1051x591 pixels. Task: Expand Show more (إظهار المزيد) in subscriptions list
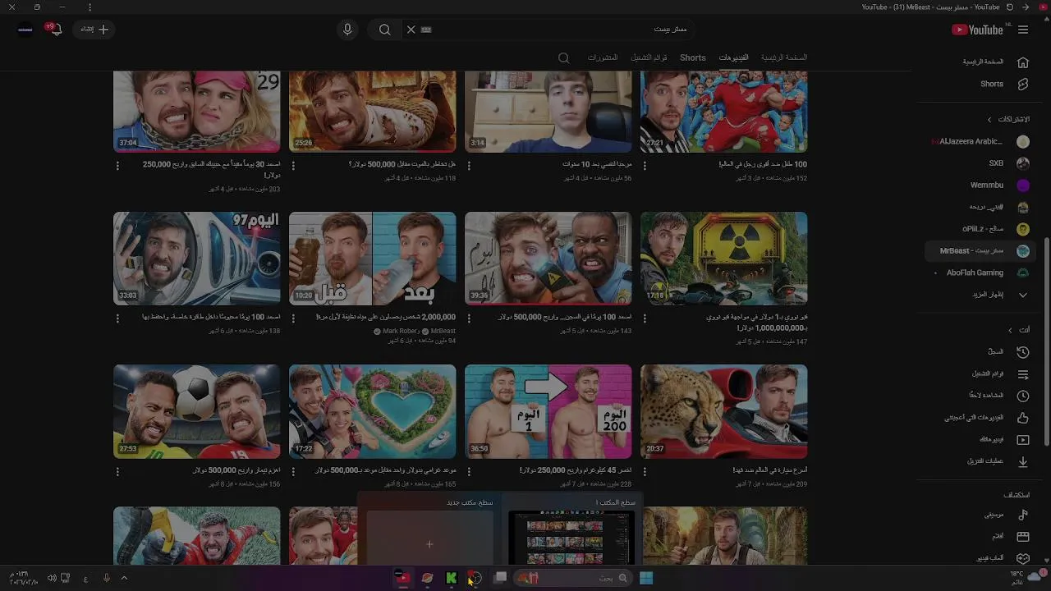tap(982, 295)
